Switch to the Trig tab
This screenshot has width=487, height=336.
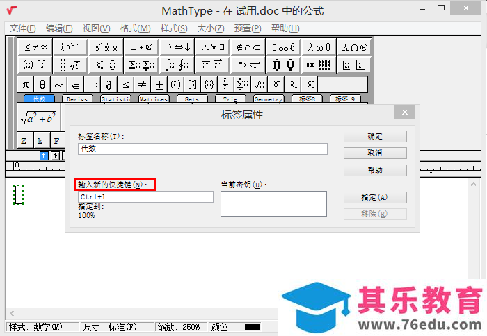[230, 99]
